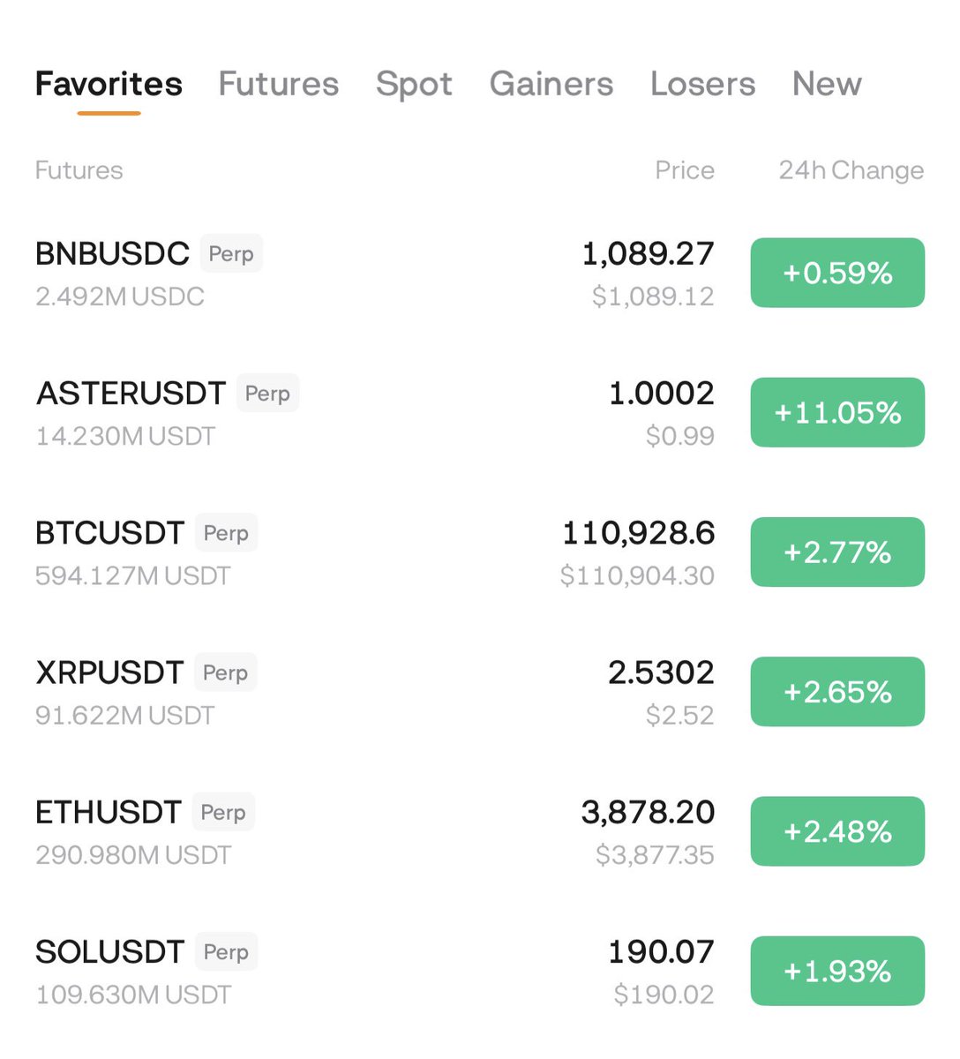Sort by 24h Change header

tap(851, 170)
